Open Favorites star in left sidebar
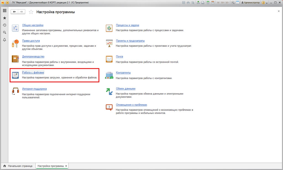The image size is (283, 170). click(4, 18)
